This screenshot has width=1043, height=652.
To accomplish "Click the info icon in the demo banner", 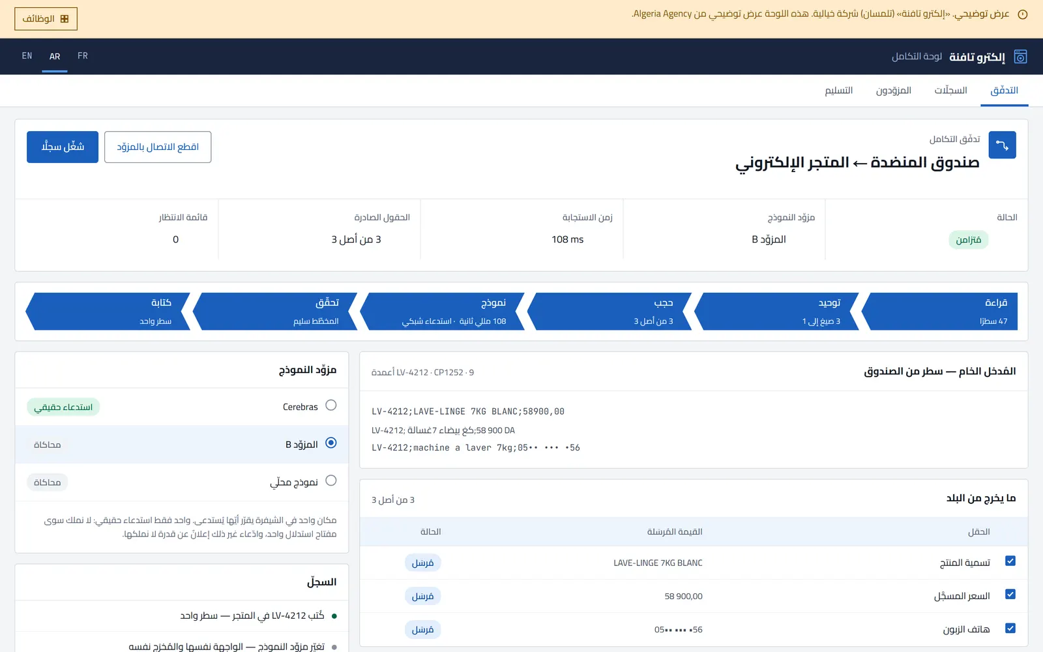I will (1023, 14).
